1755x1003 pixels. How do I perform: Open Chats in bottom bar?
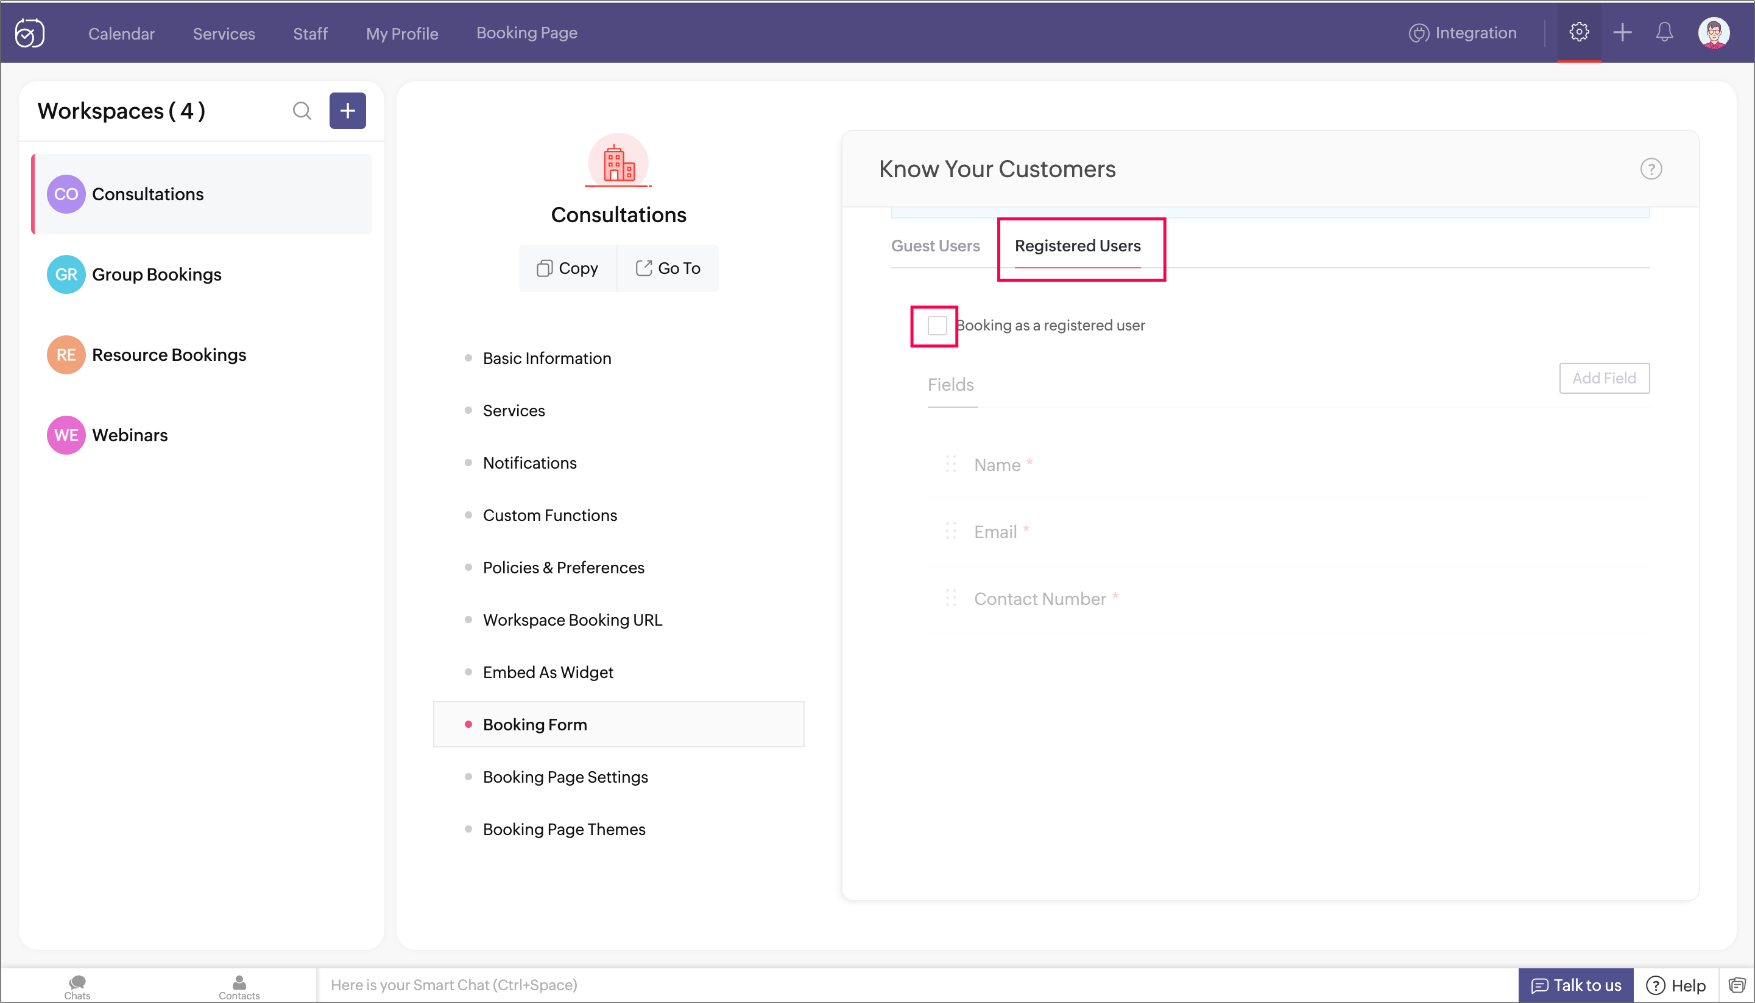click(77, 986)
